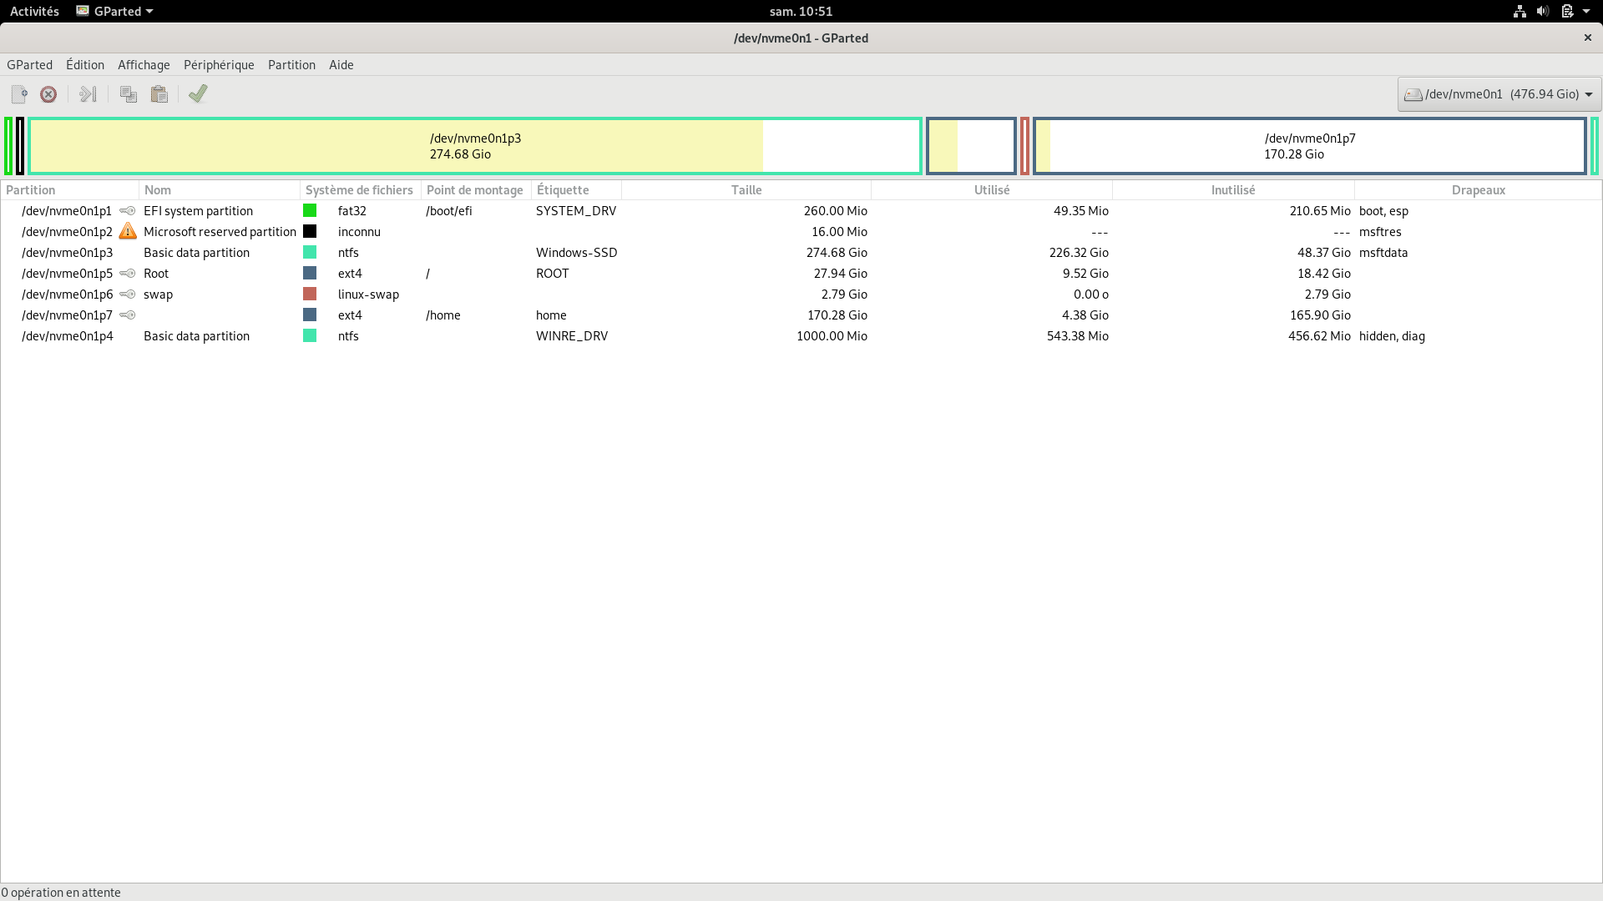
Task: Click the '0 opération en attente' status text
Action: (x=61, y=892)
